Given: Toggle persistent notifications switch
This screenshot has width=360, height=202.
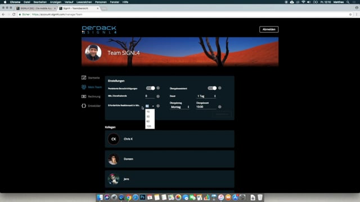Looking at the screenshot, I should pos(150,88).
